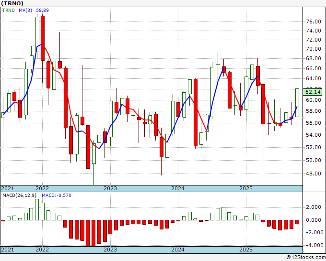
Task: Click the 66.00 price axis label
Action: point(314,69)
